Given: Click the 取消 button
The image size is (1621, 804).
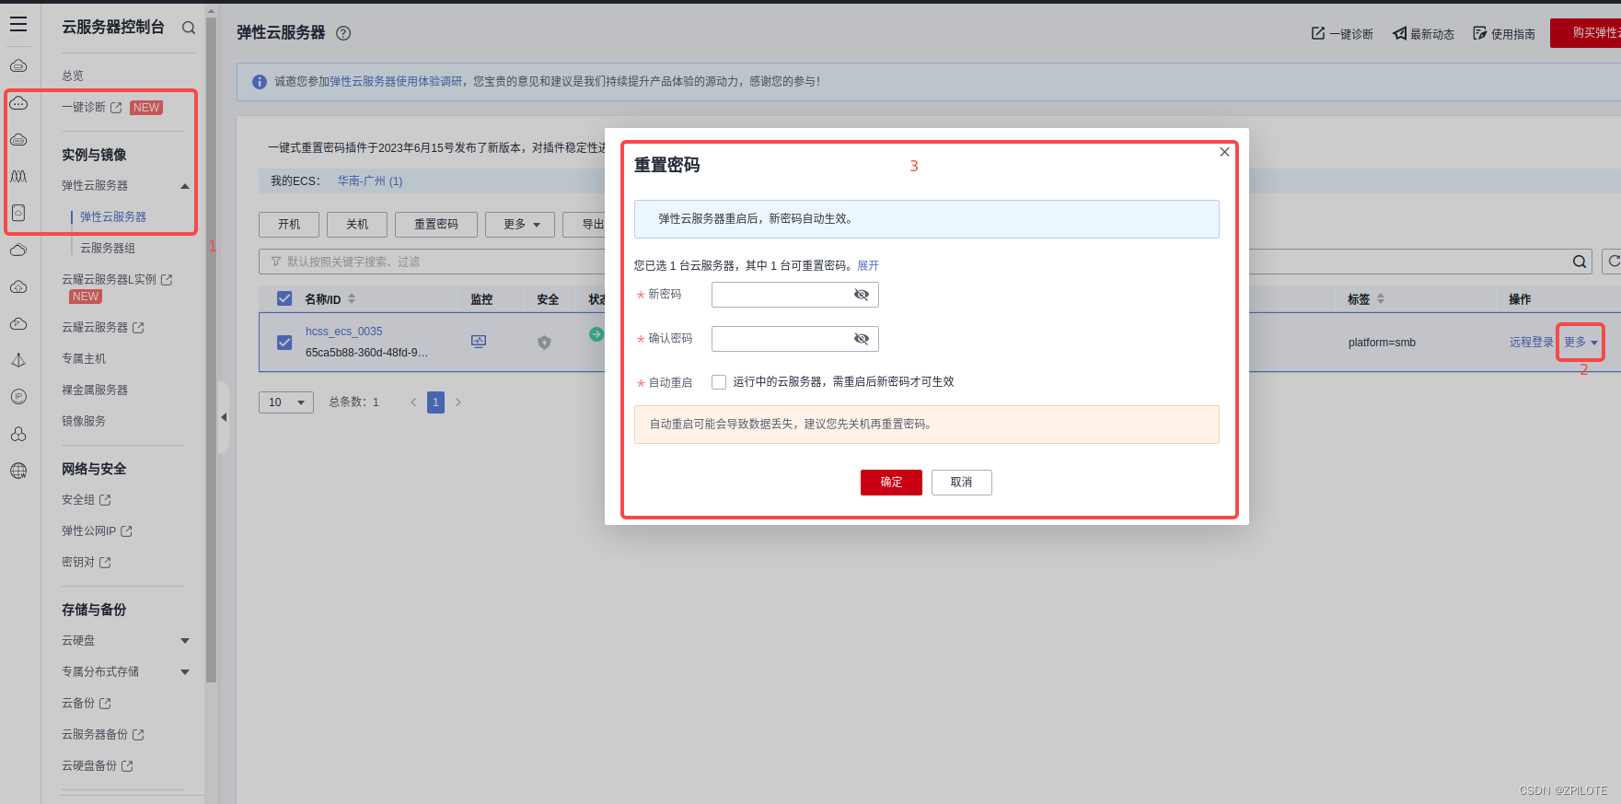Looking at the screenshot, I should coord(961,483).
